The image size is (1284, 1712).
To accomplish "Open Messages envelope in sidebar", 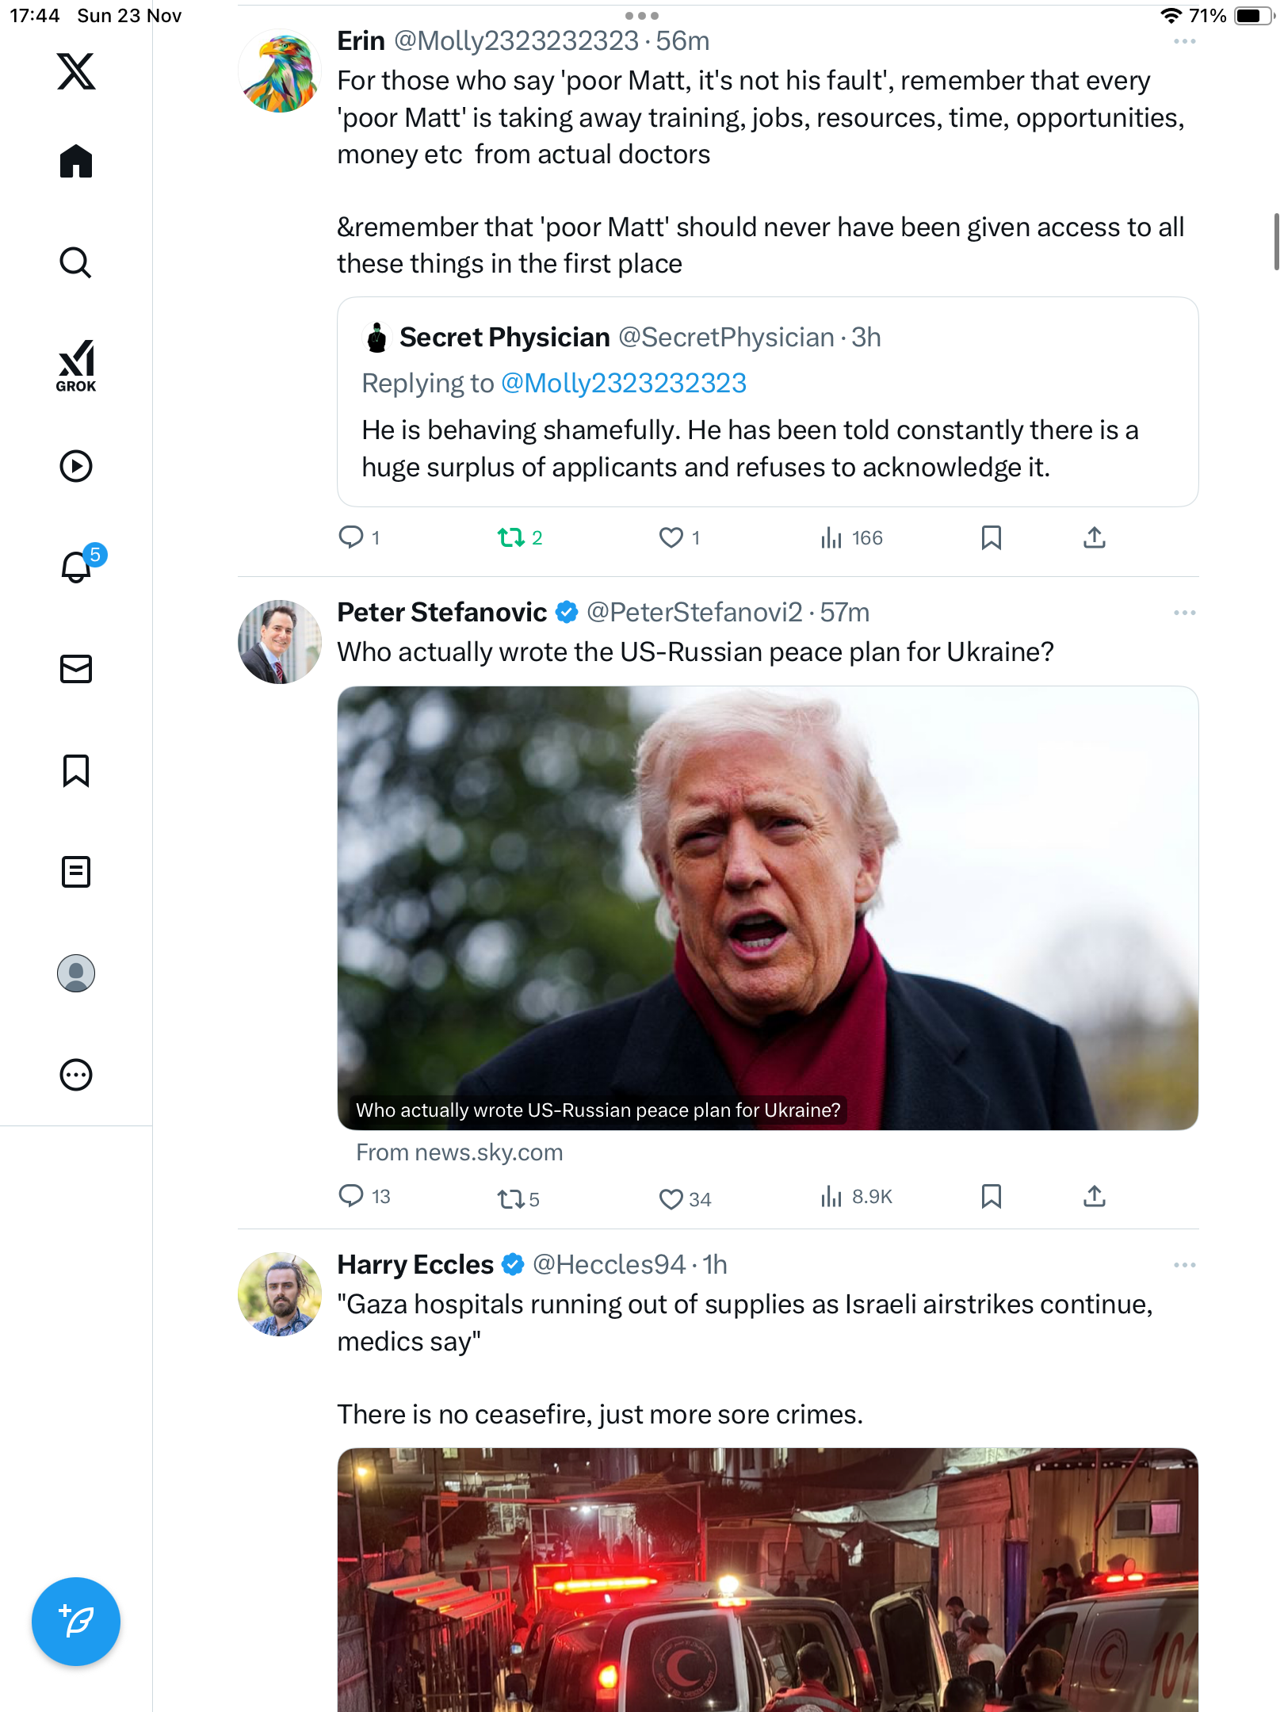I will click(76, 669).
